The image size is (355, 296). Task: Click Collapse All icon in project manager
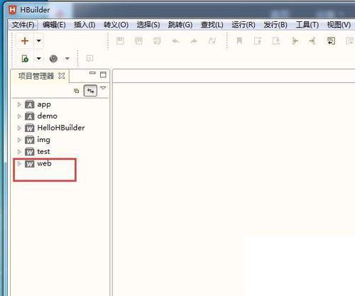click(77, 91)
